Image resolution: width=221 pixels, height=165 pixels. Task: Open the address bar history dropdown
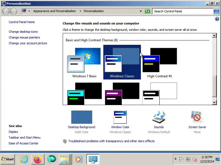point(141,11)
